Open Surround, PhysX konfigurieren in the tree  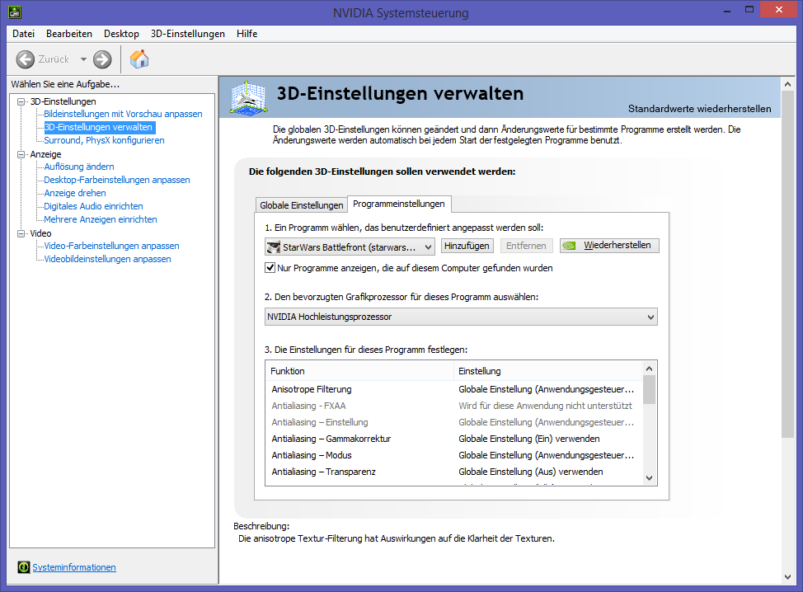point(104,140)
